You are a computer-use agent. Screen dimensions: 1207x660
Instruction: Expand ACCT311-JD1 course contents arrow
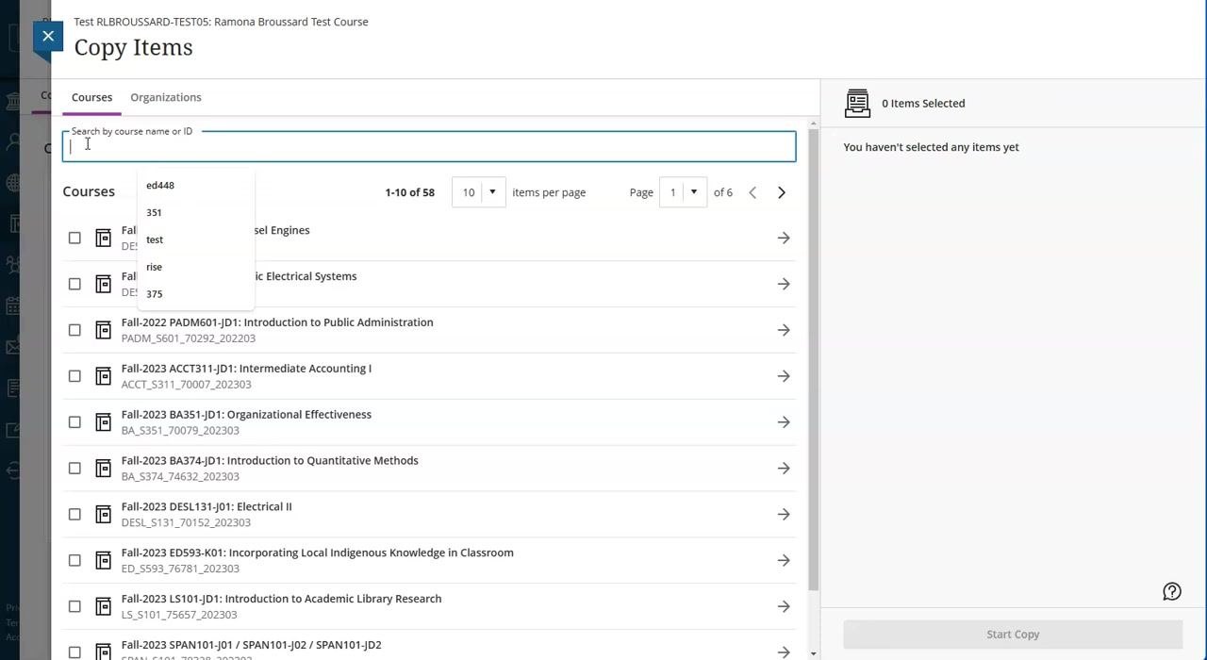click(784, 376)
